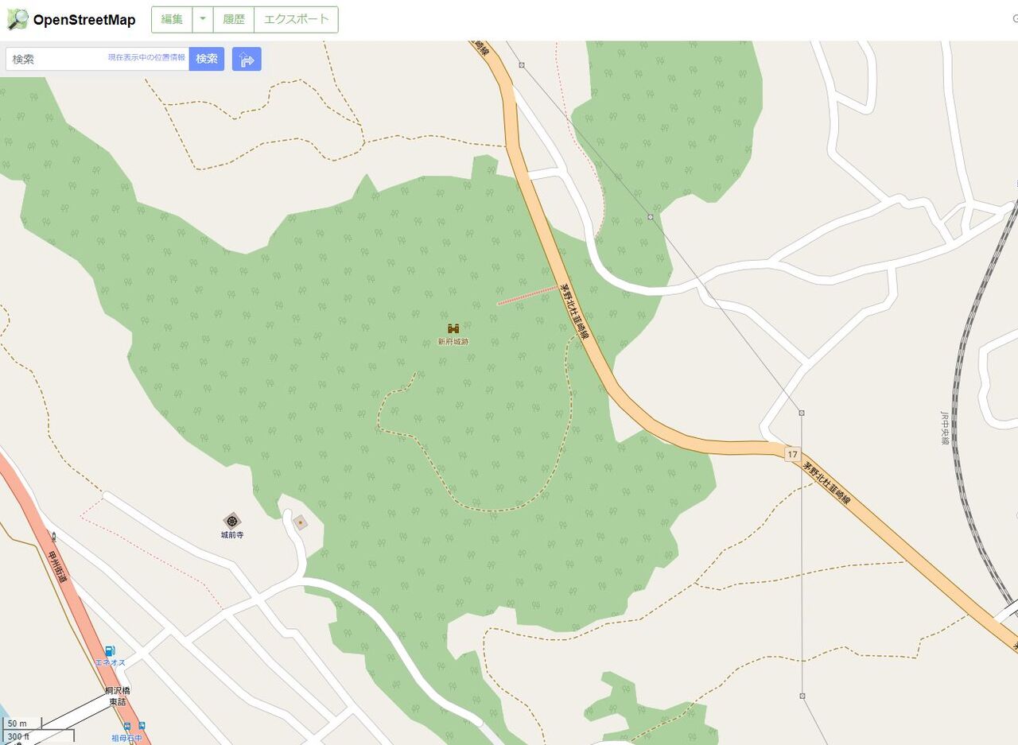The width and height of the screenshot is (1018, 745).
Task: Expand the 編集 dropdown arrow
Action: click(x=203, y=20)
